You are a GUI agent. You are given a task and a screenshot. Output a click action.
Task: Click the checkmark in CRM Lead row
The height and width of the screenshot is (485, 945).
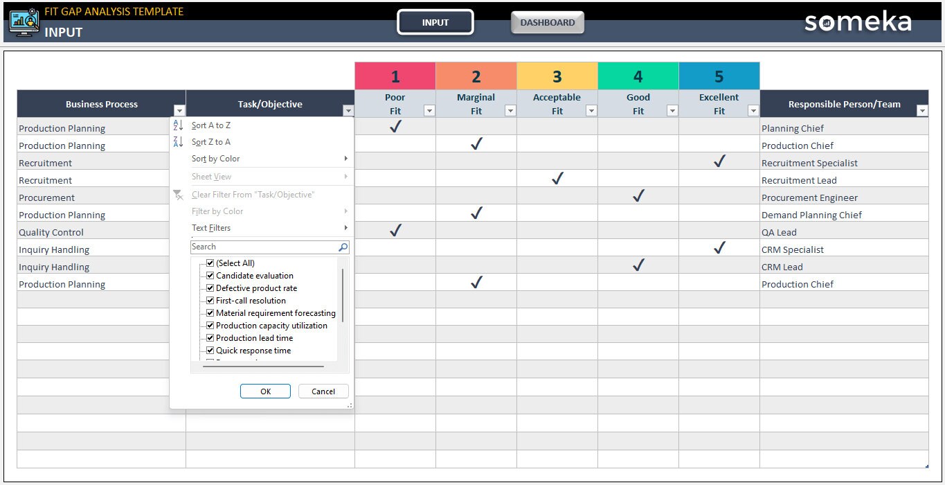pos(638,265)
